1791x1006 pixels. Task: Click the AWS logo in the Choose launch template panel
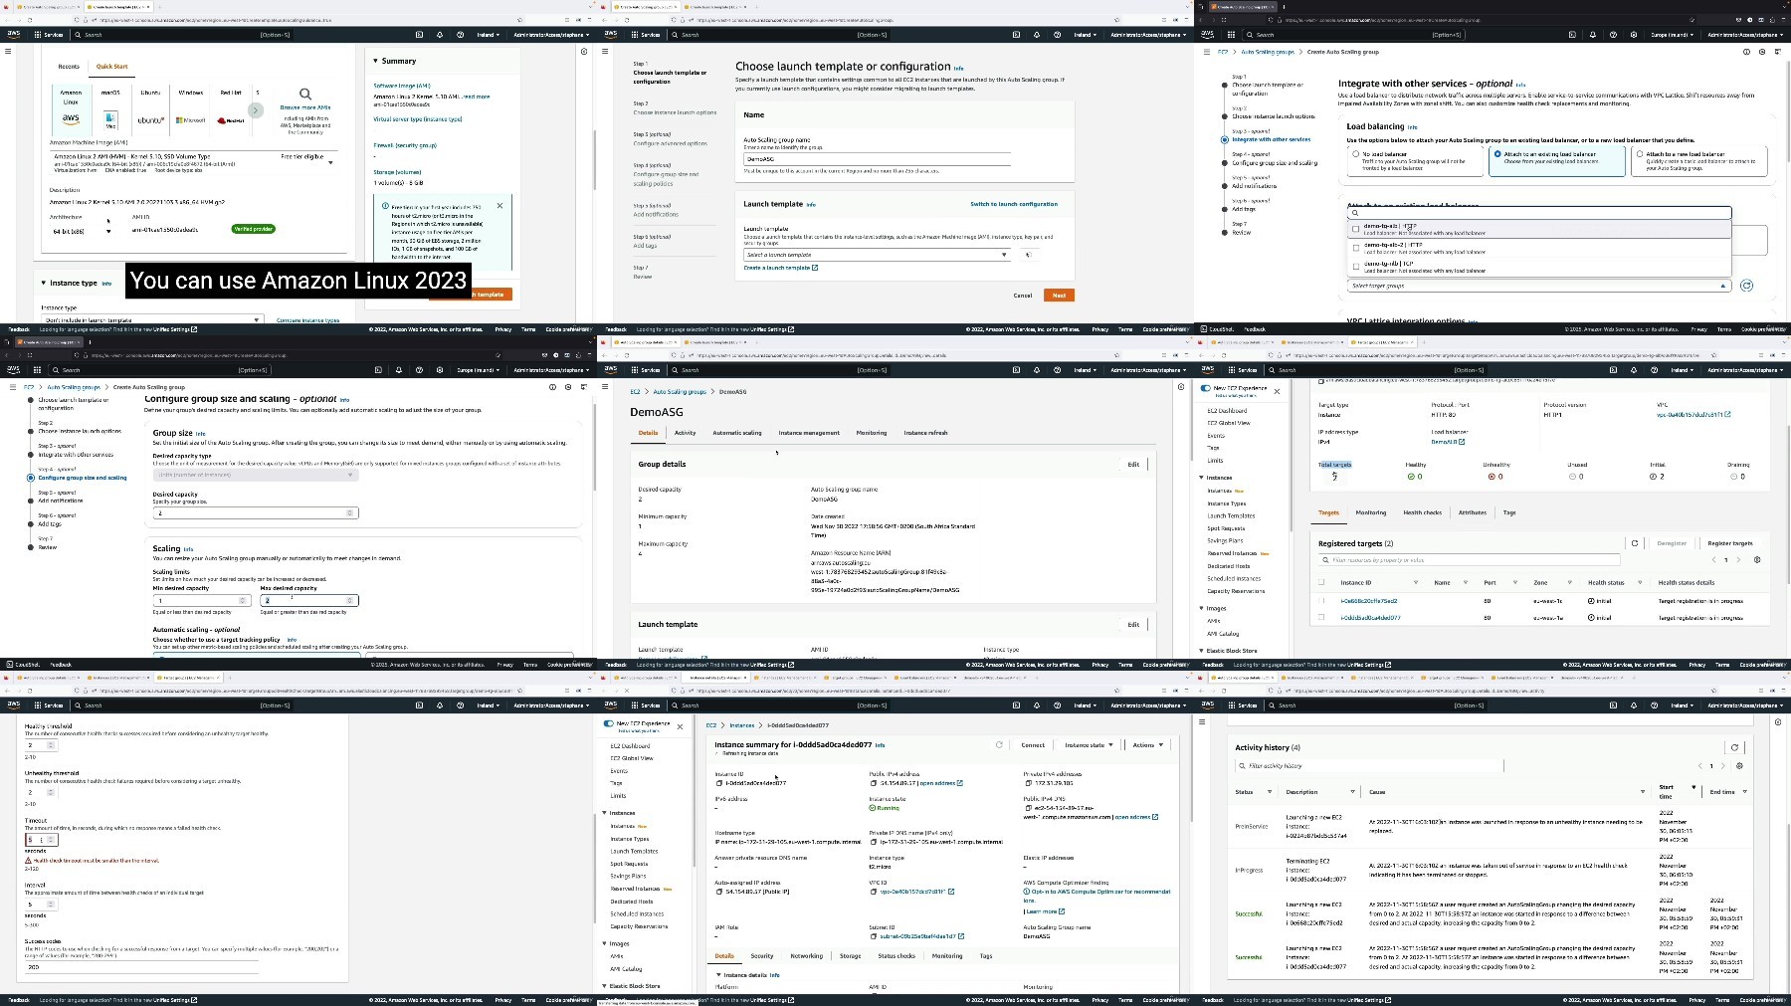[x=610, y=35]
